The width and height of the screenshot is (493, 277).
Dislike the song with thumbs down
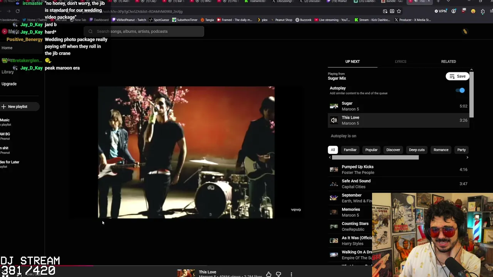278,274
